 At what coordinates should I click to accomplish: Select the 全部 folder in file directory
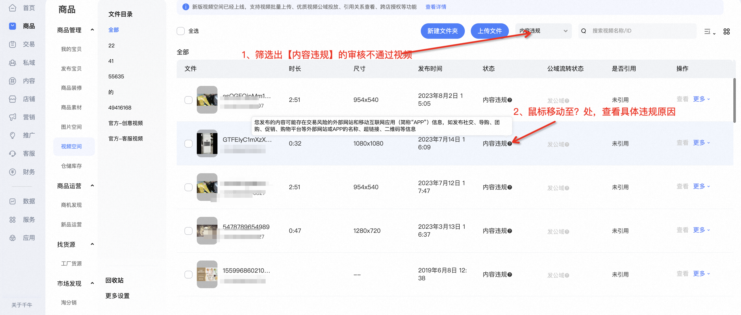click(x=113, y=30)
